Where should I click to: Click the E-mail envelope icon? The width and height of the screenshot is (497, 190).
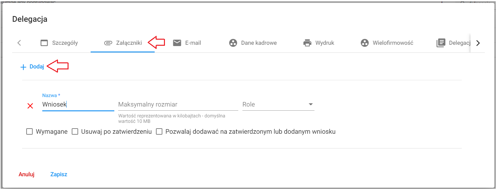[x=177, y=43]
